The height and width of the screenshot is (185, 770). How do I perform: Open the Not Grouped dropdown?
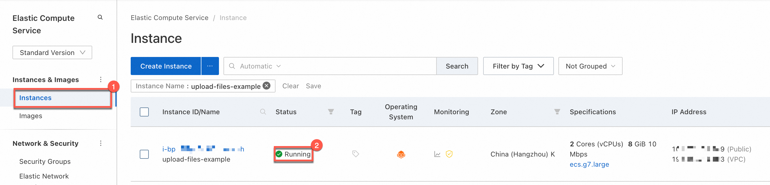(x=590, y=66)
